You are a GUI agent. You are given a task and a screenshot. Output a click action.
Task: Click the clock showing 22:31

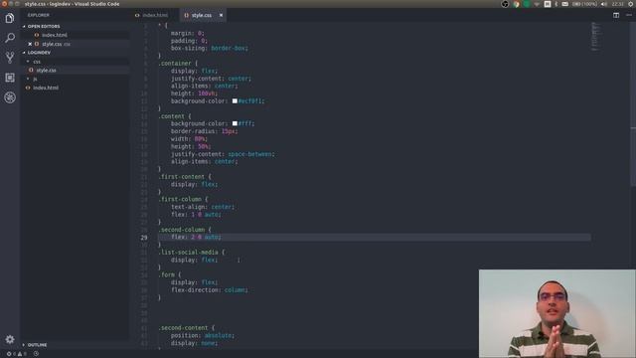(617, 4)
